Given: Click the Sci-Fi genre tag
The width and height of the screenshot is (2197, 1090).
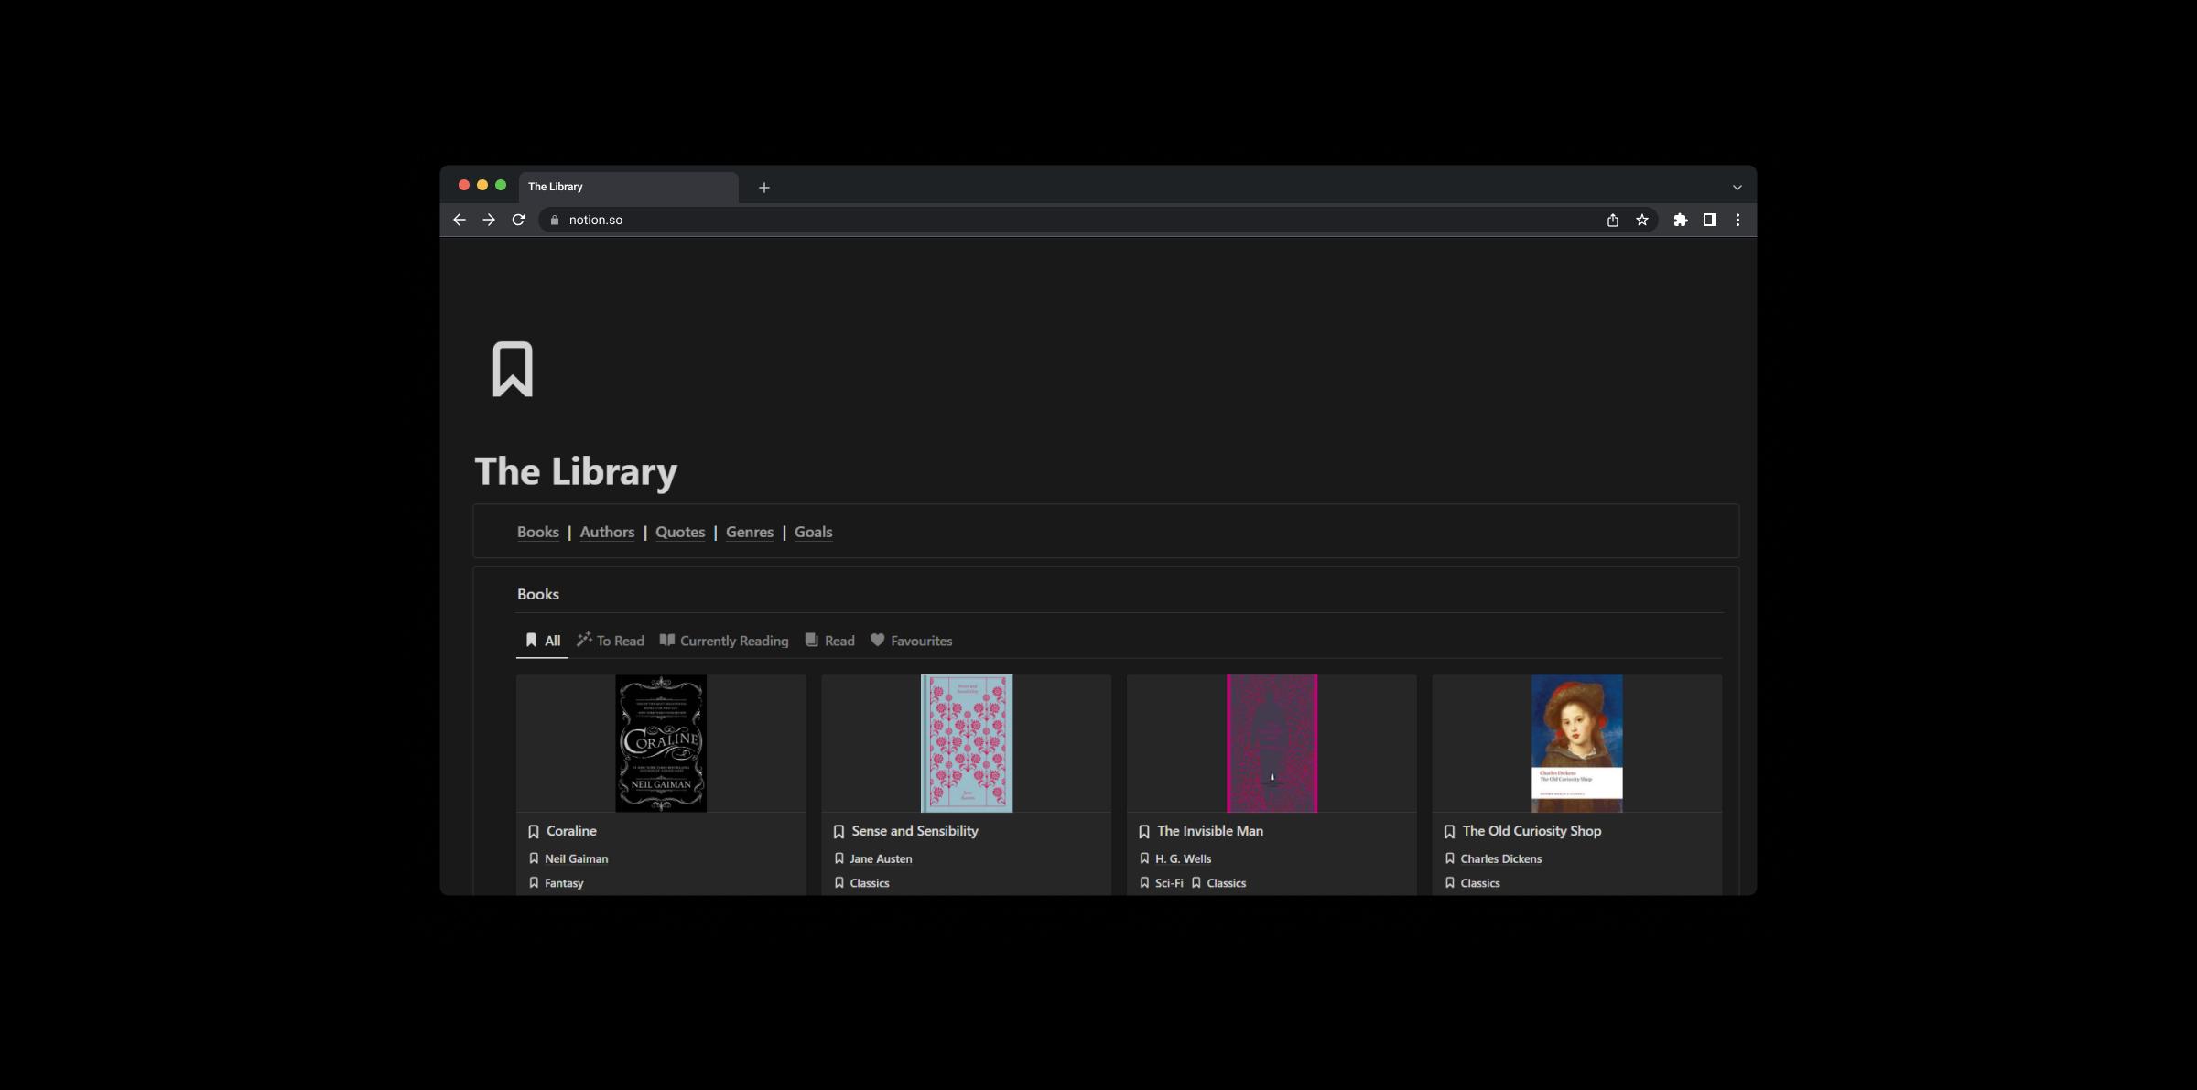Looking at the screenshot, I should (x=1169, y=883).
